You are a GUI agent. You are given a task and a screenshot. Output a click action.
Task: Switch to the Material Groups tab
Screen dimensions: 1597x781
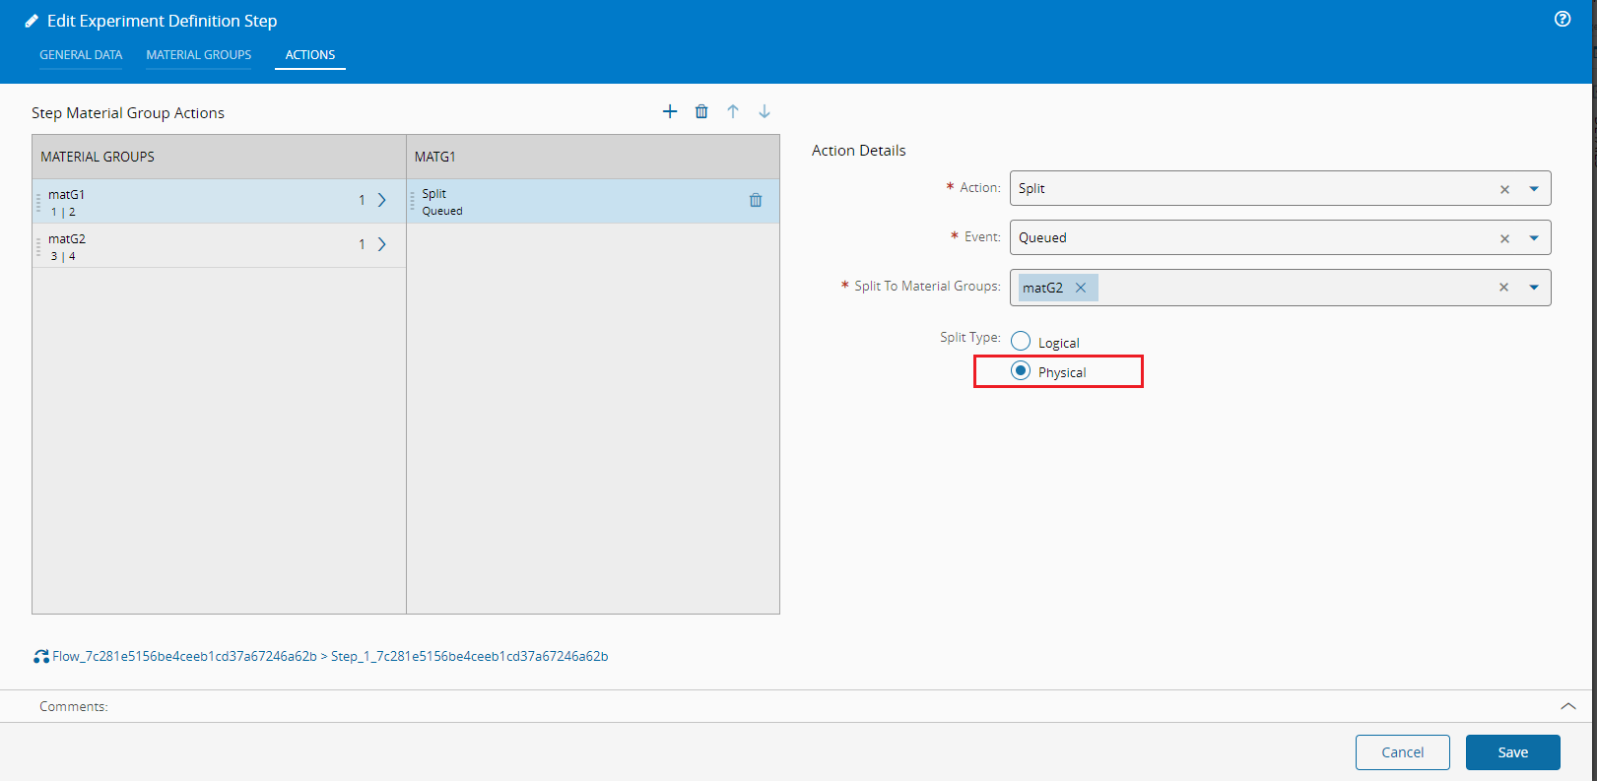[199, 55]
